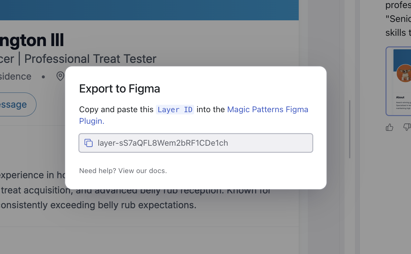411x254 pixels.
Task: Click the "Need help?" text in dialog
Action: coord(98,171)
